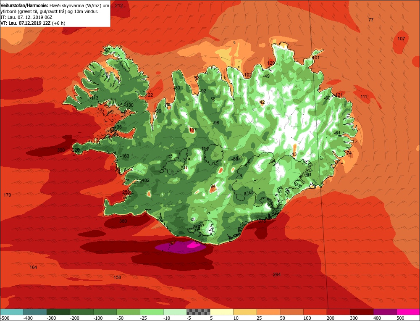Image resolution: width=420 pixels, height=321 pixels.
Task: Click the '400' label in the legend
Action: [377, 318]
